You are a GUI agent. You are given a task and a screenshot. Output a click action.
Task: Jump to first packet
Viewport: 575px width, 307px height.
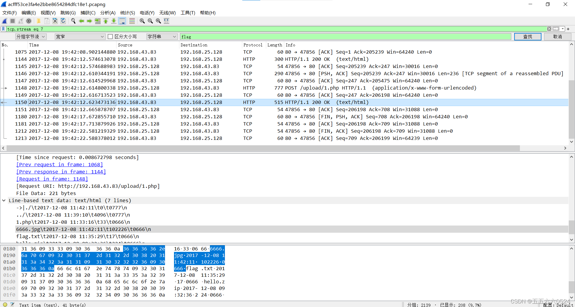(x=106, y=21)
